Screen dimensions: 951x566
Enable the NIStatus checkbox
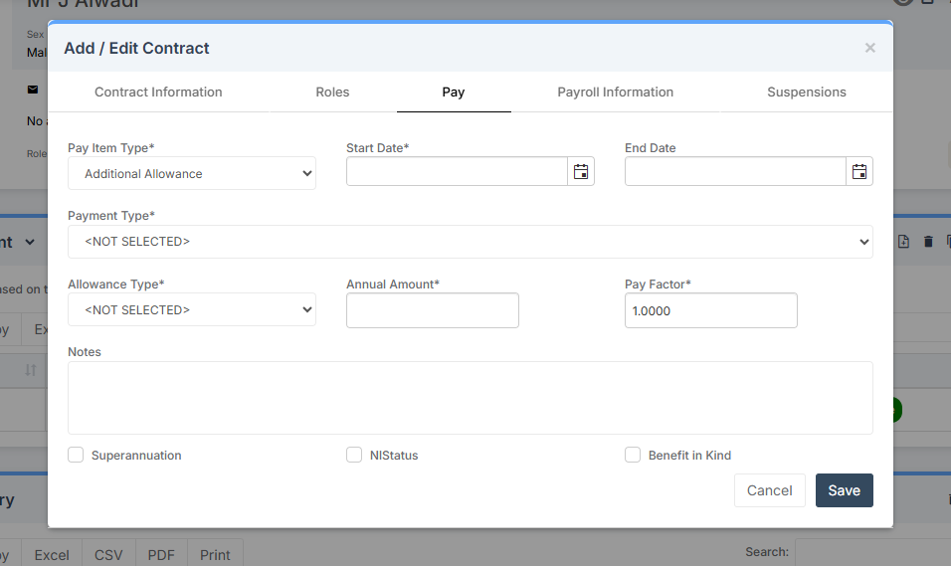tap(354, 455)
